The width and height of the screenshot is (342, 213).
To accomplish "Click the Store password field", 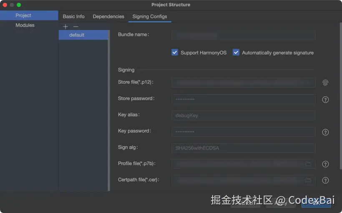I will [x=244, y=99].
